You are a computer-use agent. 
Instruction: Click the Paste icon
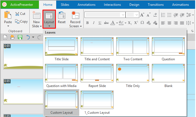click(x=8, y=15)
